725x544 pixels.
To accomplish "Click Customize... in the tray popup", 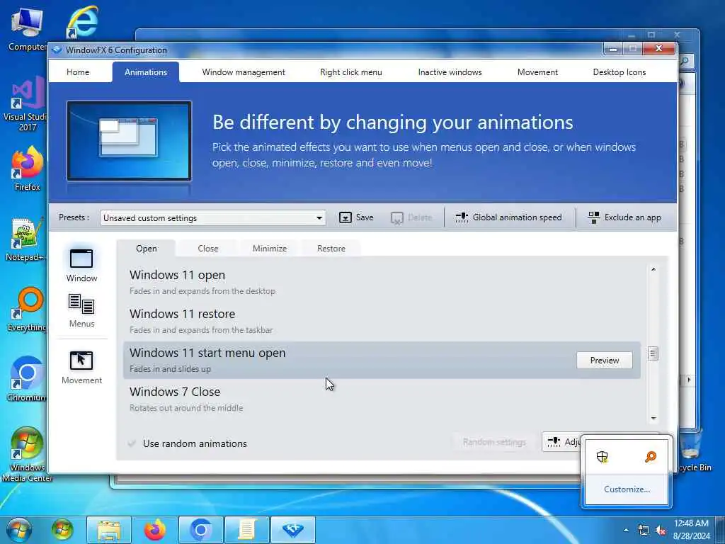I will [627, 489].
